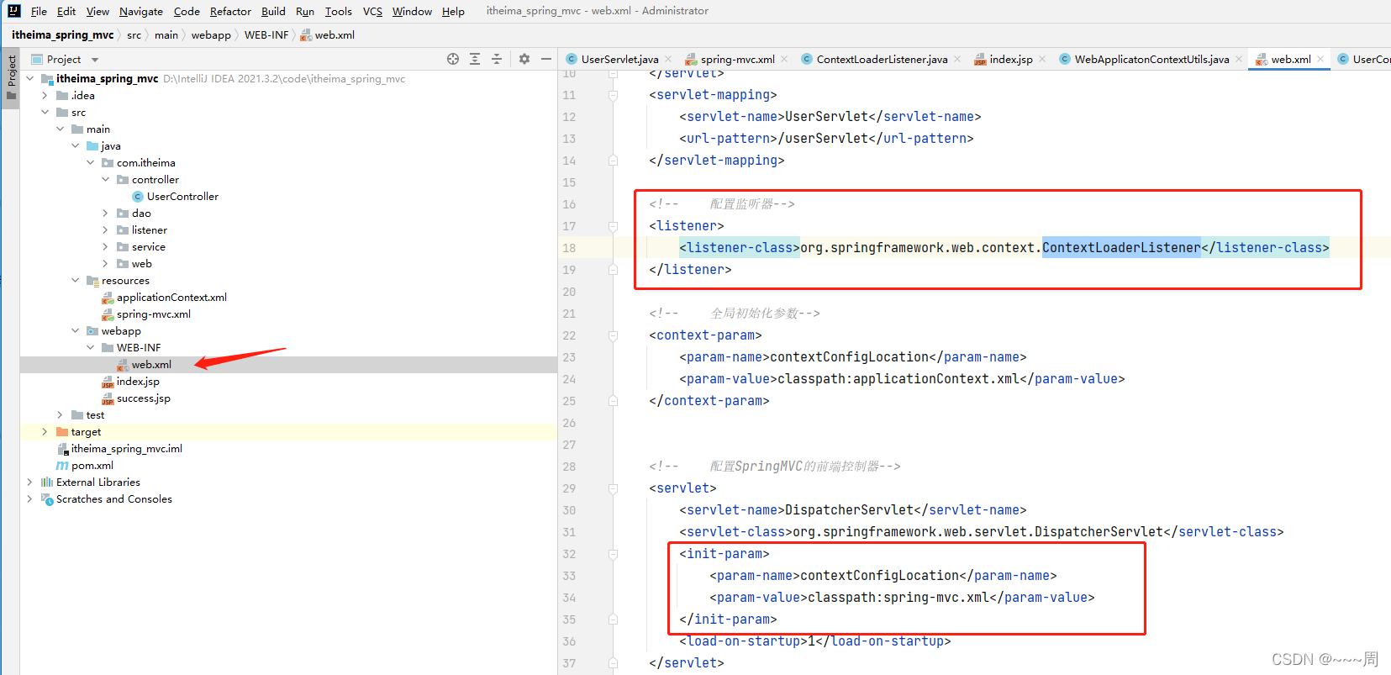Expand Scratches and Consoles node

point(30,498)
